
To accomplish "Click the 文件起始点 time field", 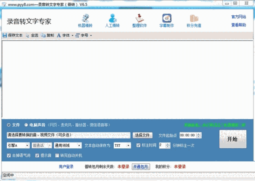I will (188, 135).
